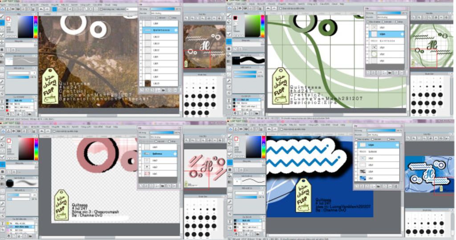Click navigator thumbnail in blue-canvas window

pyautogui.click(x=430, y=174)
